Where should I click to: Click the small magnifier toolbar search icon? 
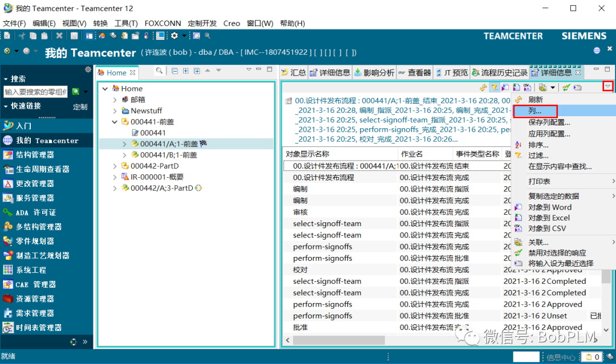pyautogui.click(x=208, y=36)
